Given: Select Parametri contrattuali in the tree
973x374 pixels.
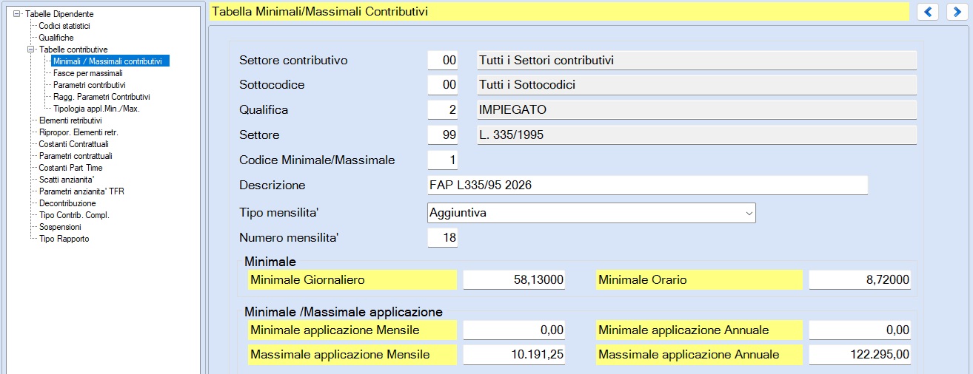Looking at the screenshot, I should click(x=76, y=156).
